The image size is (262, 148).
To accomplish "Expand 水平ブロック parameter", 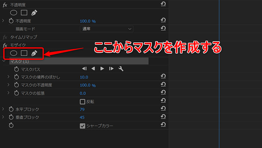I will tap(3, 109).
